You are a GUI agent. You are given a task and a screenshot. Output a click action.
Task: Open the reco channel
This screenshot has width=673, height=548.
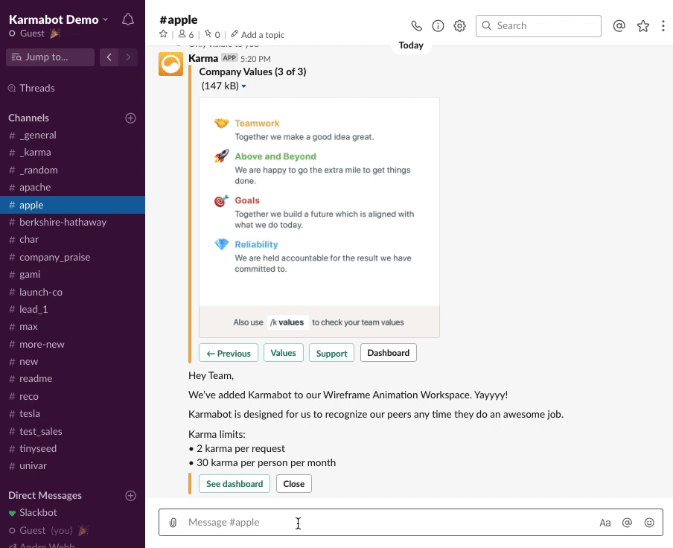[x=72, y=396]
